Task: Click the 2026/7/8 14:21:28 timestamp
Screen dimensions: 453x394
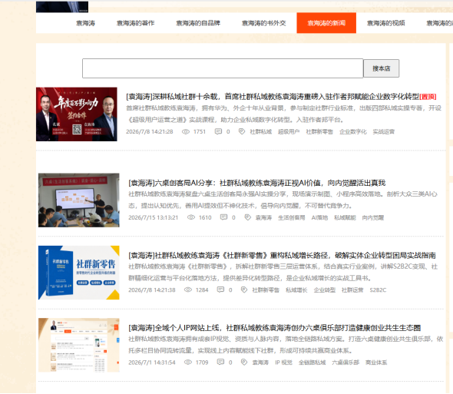Action: click(150, 132)
